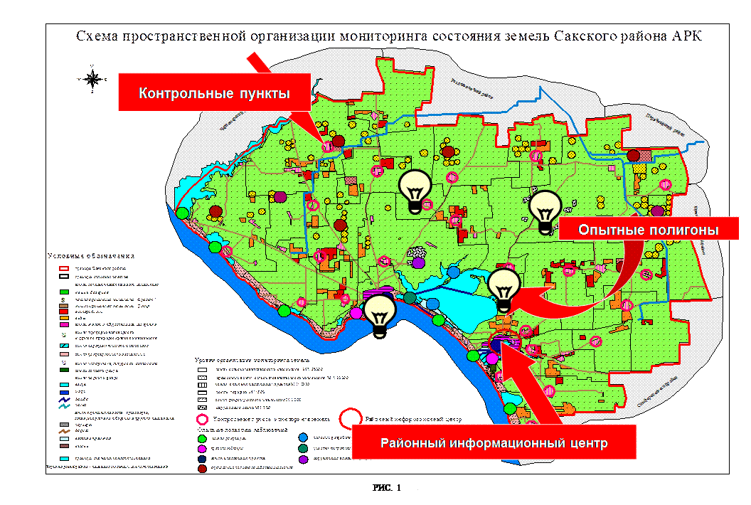Select the red rectangle outline legend symbol
Screen dimensions: 751x505
(63, 270)
